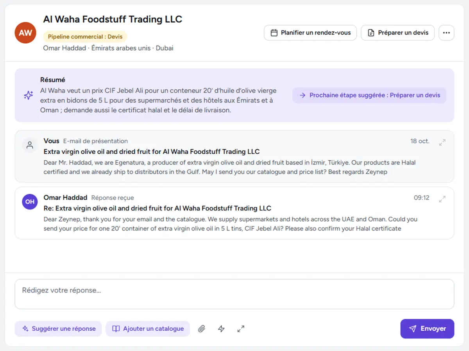
Task: Click the lightning bolt quick actions icon
Action: (x=221, y=329)
